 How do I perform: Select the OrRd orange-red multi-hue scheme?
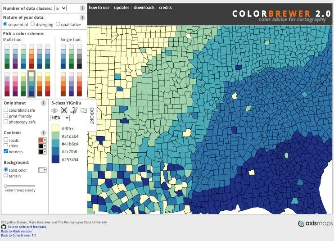32,56
